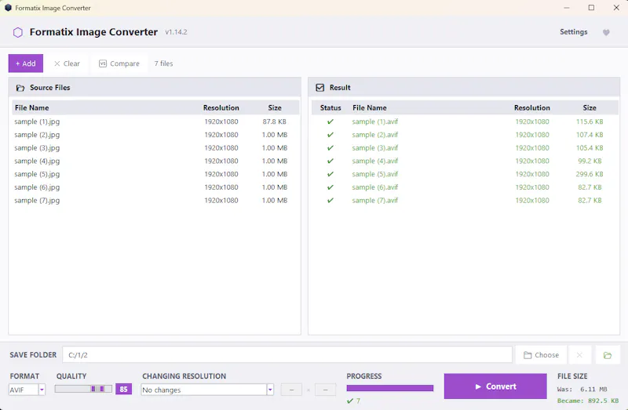Adjust the Quality slider
This screenshot has width=628, height=410.
click(x=83, y=389)
